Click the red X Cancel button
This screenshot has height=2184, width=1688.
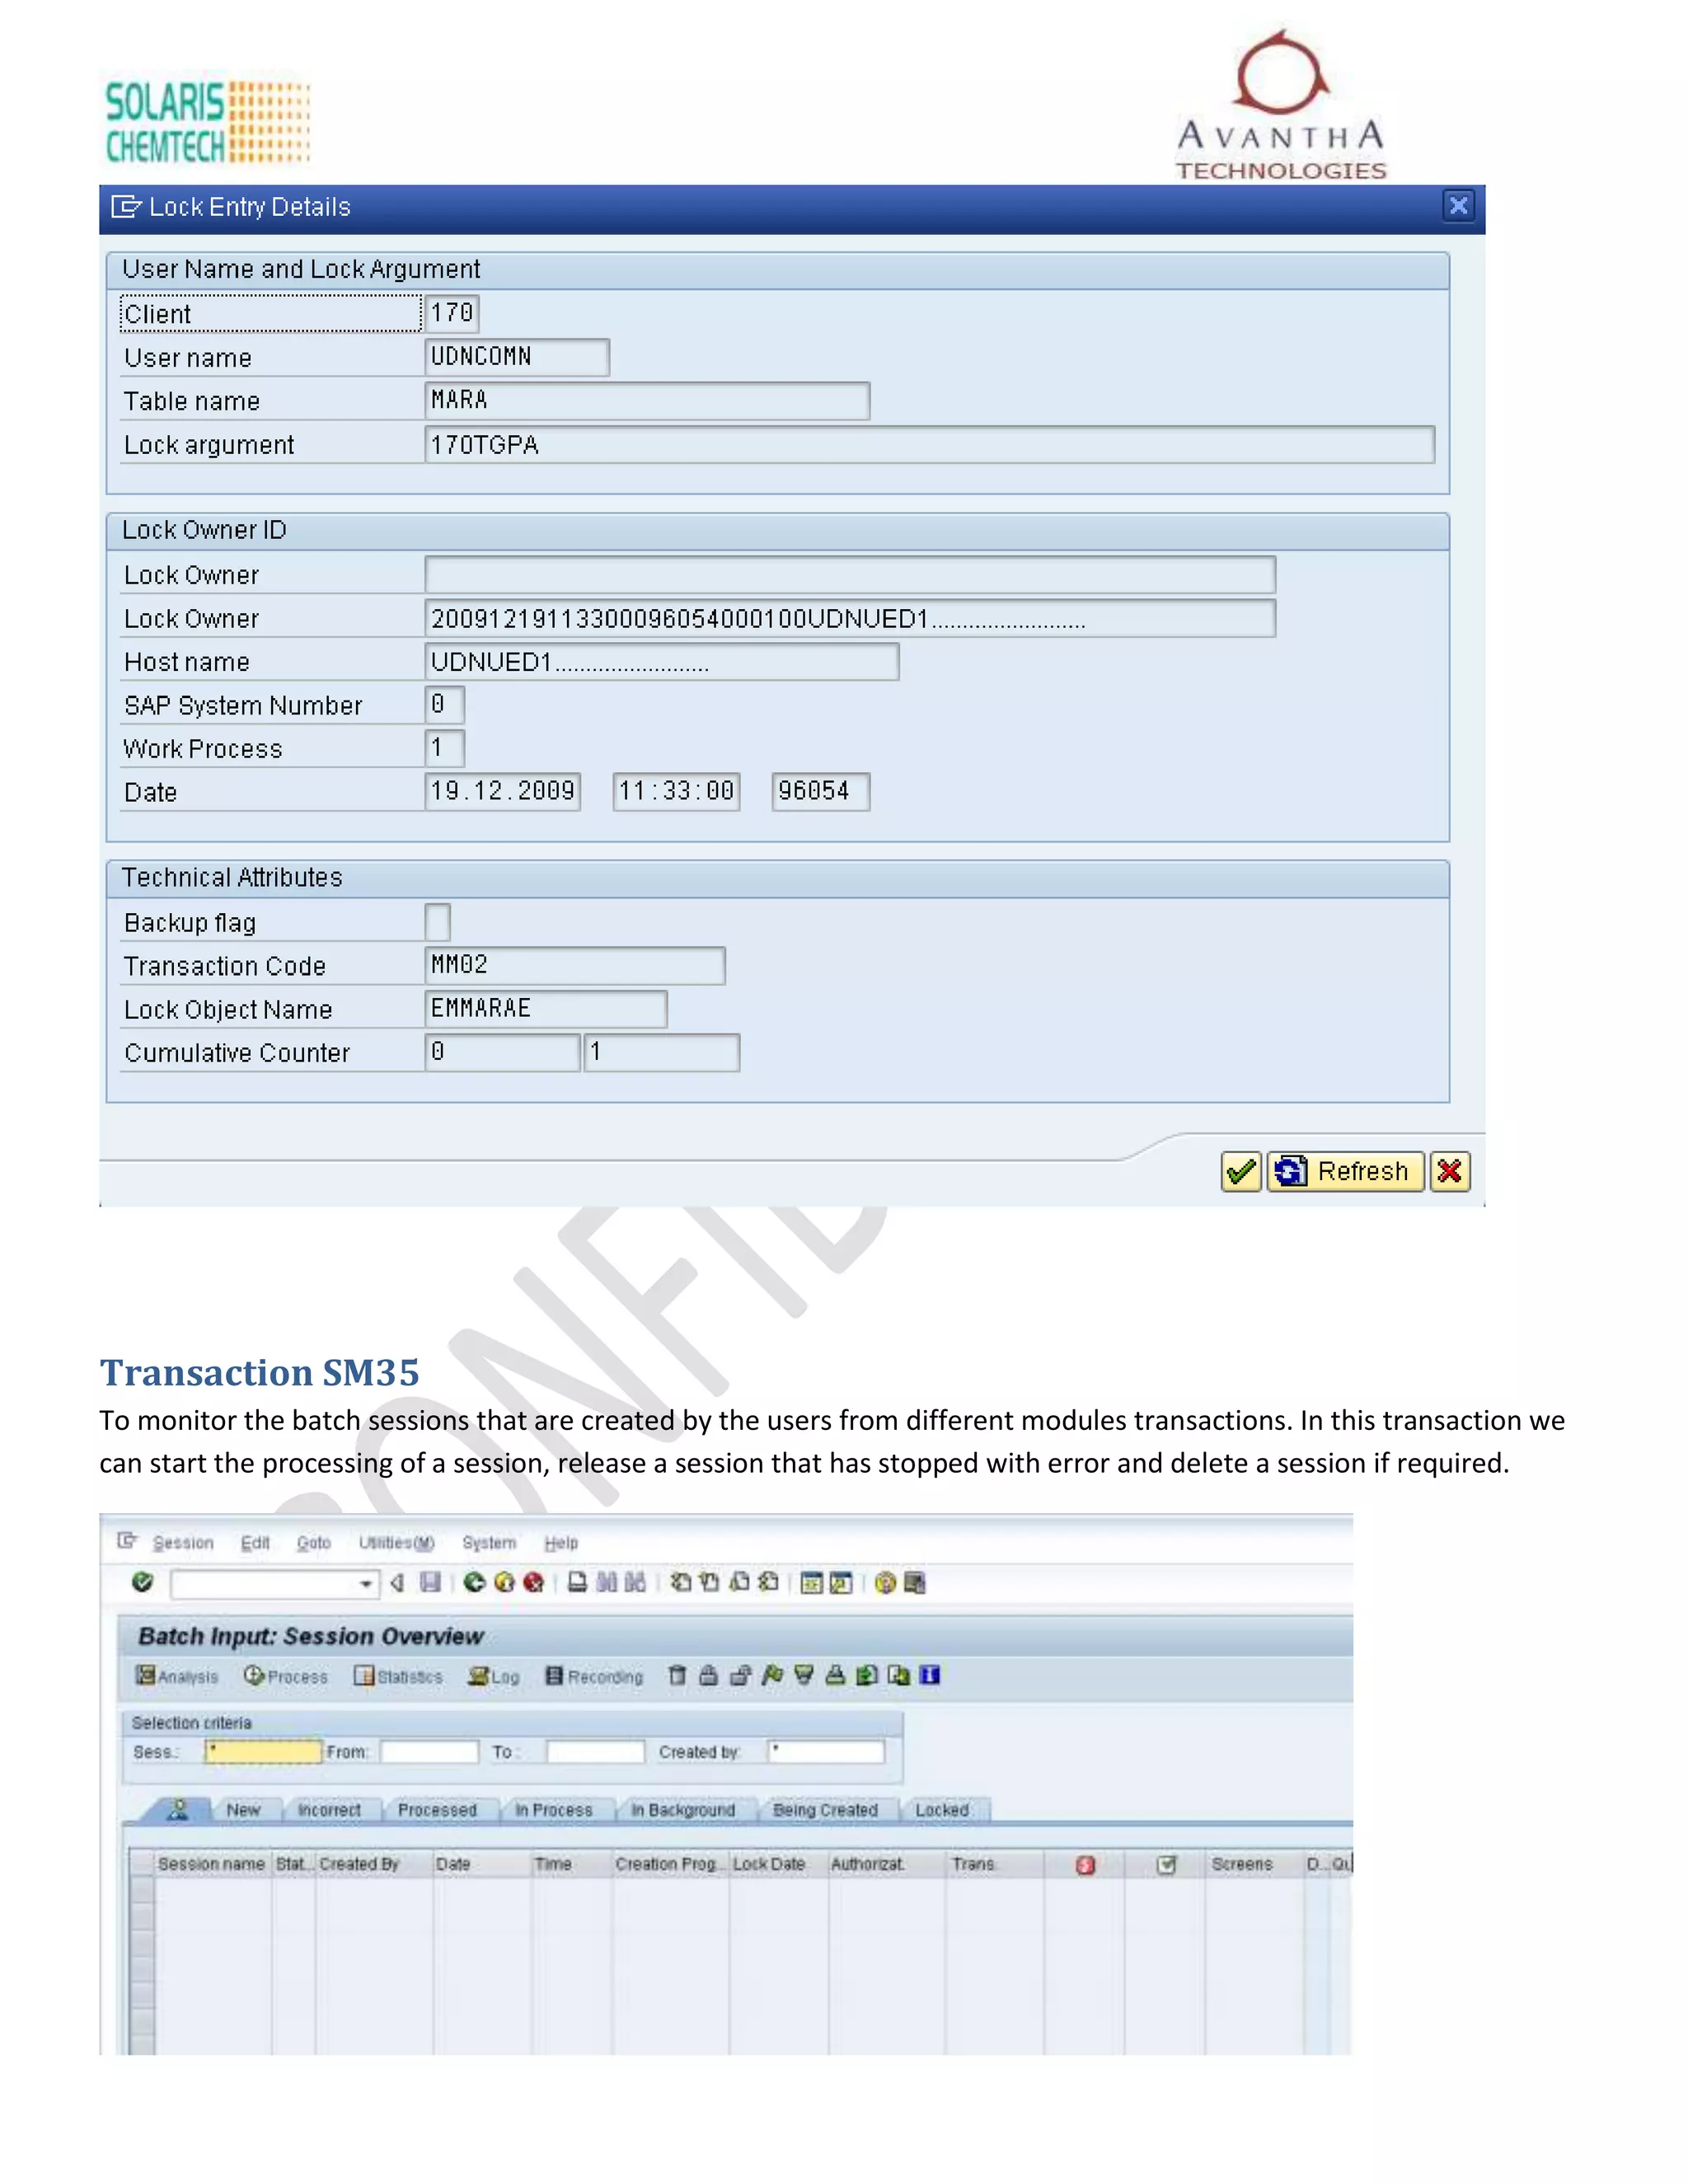click(x=1449, y=1171)
